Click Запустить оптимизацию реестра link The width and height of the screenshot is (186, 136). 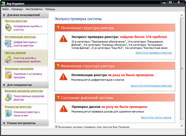tap(151, 86)
